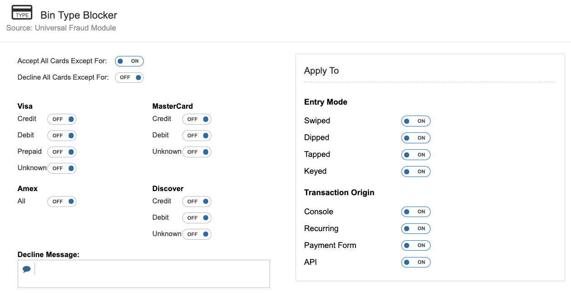Turn on Visa Credit blocking toggle
Image resolution: width=571 pixels, height=293 pixels.
pyautogui.click(x=62, y=119)
